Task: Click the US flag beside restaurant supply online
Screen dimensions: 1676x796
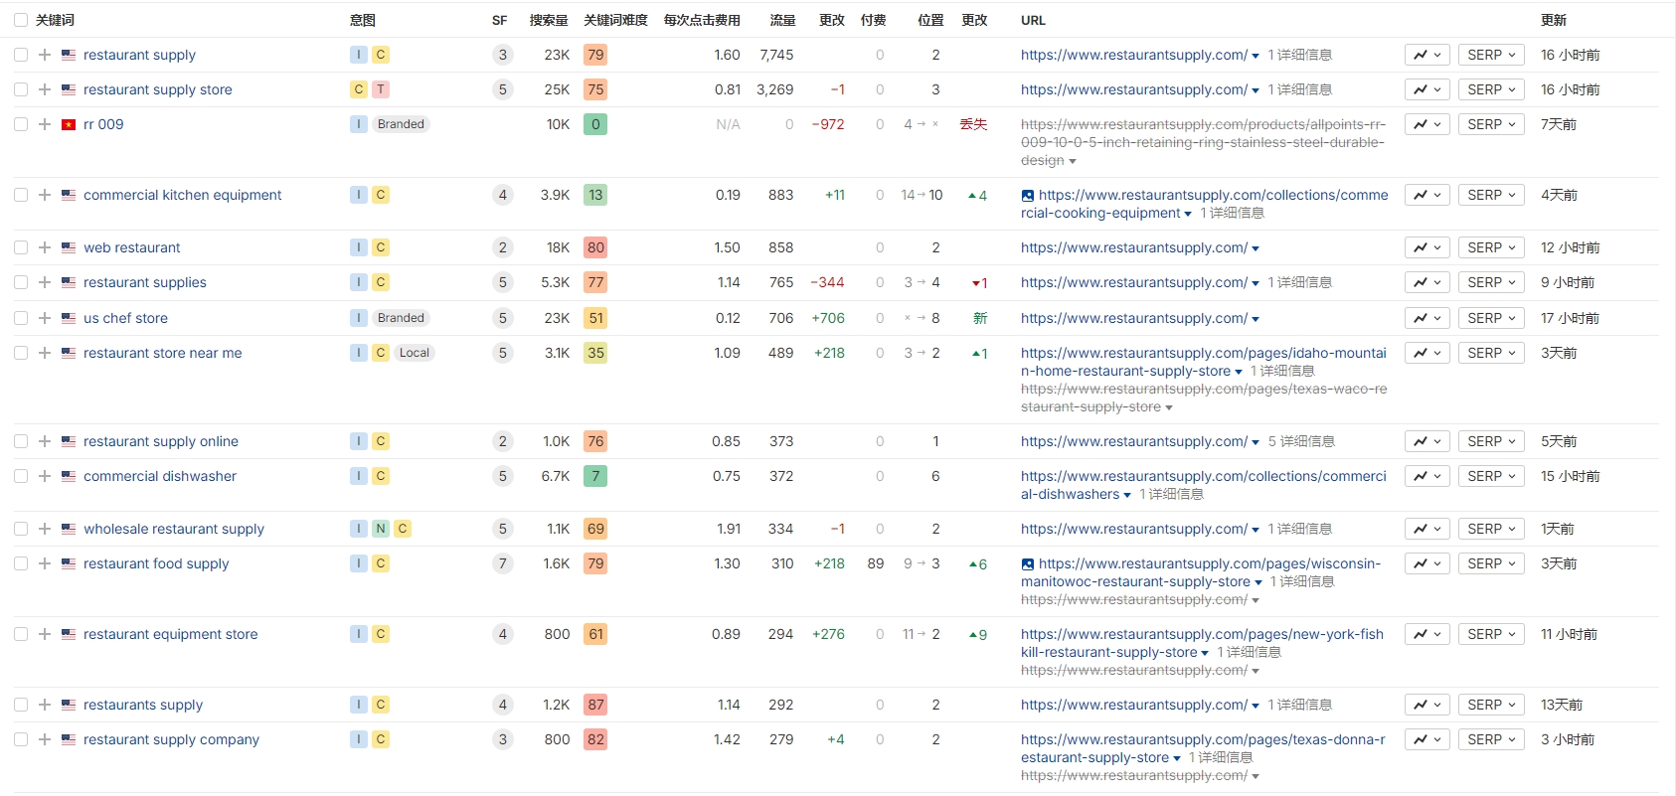Action: coord(69,441)
